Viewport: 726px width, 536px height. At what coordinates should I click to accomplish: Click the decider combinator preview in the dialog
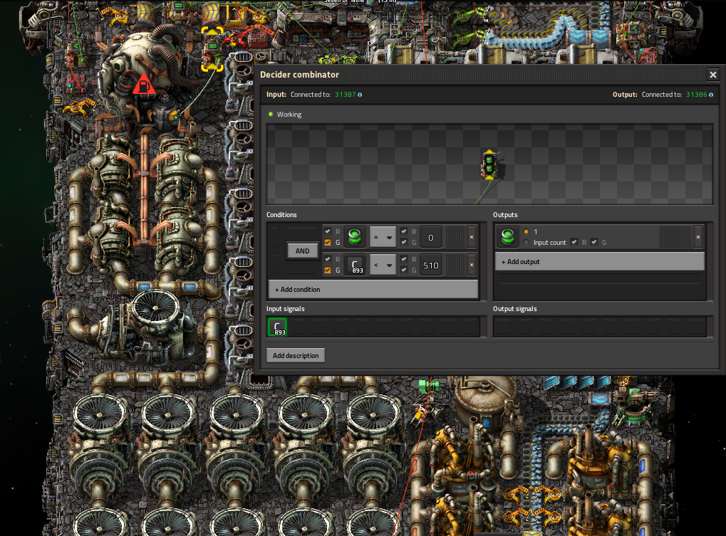490,164
